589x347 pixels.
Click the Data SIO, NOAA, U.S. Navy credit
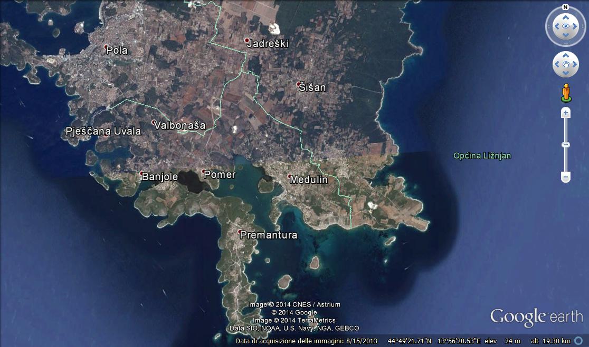click(x=294, y=328)
